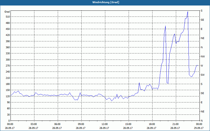Click the SE compass label level with 480
Image resolution: width=210 pixels, height=131 pixels.
click(202, 20)
